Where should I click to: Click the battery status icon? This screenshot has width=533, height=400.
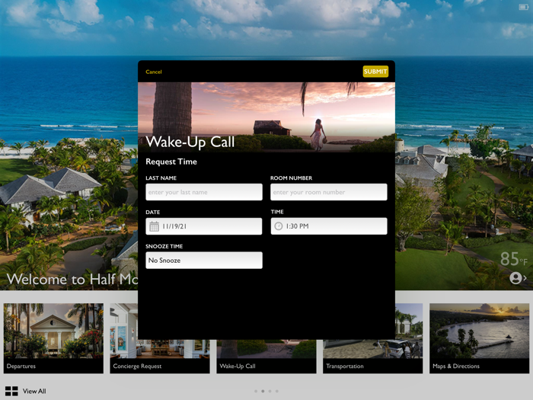(x=524, y=7)
